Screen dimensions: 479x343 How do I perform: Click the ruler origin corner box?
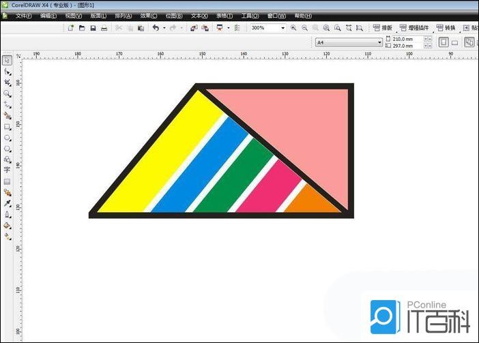(18, 55)
